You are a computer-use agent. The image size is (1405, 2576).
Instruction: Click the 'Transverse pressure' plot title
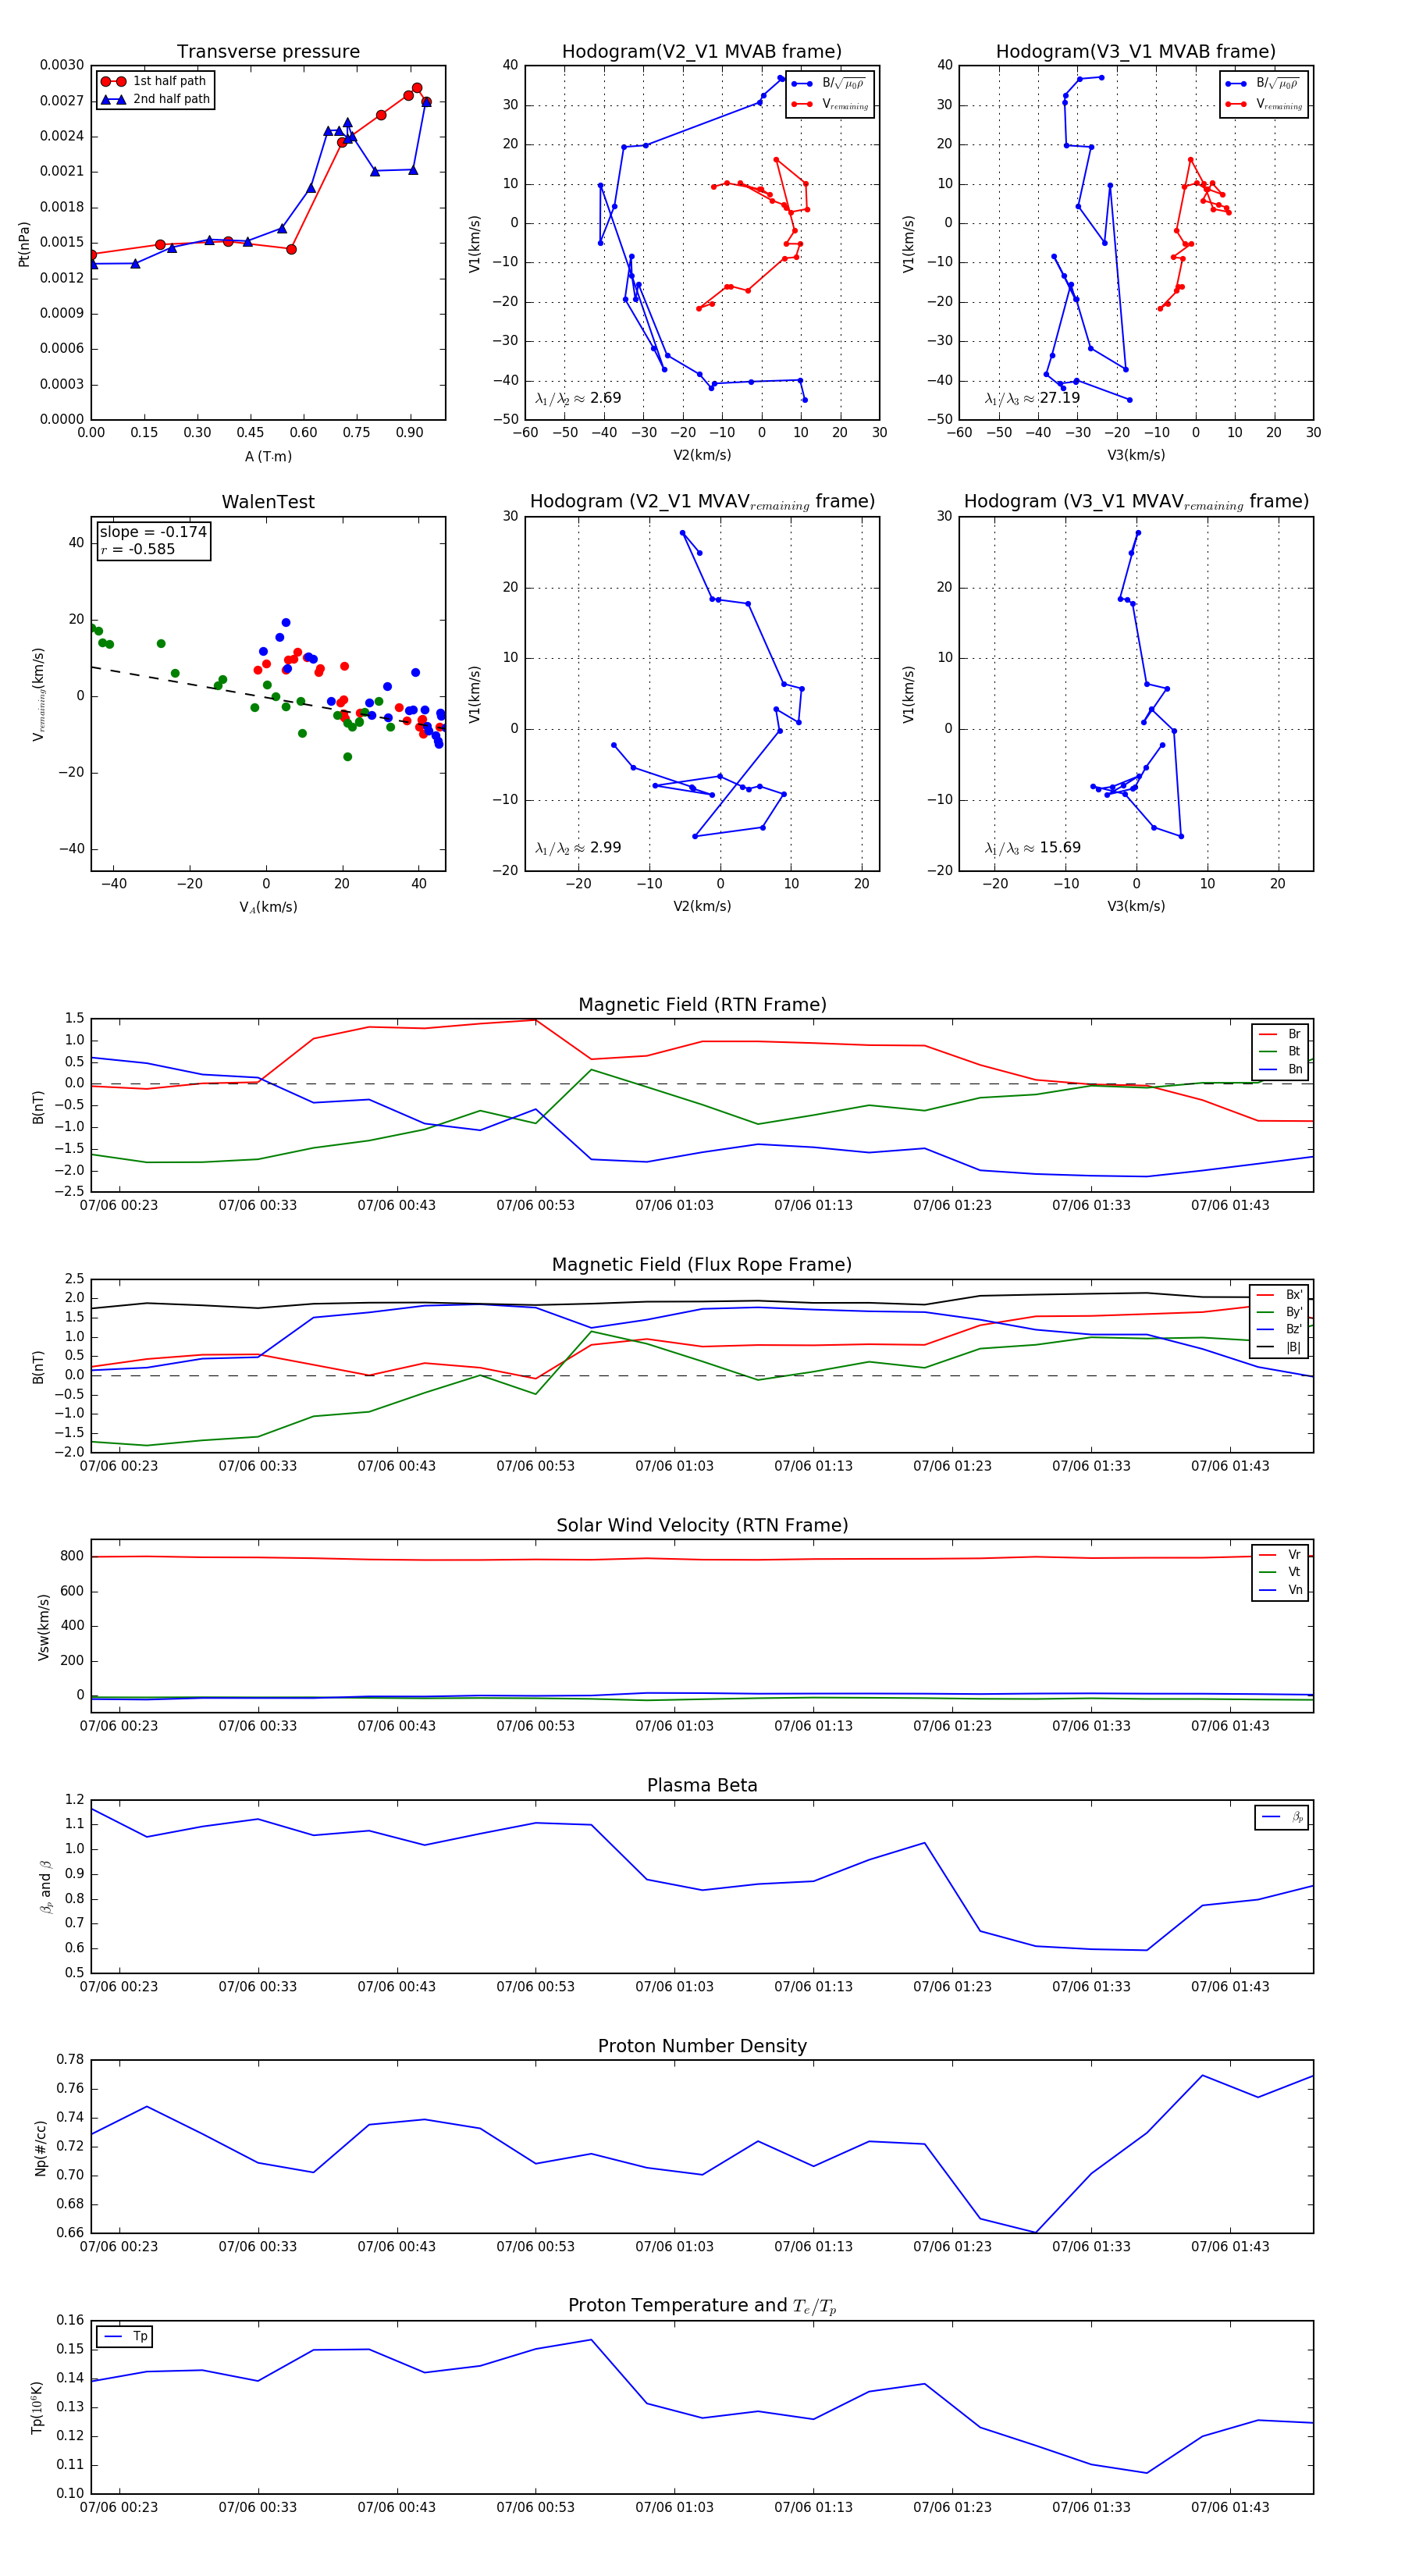(268, 52)
